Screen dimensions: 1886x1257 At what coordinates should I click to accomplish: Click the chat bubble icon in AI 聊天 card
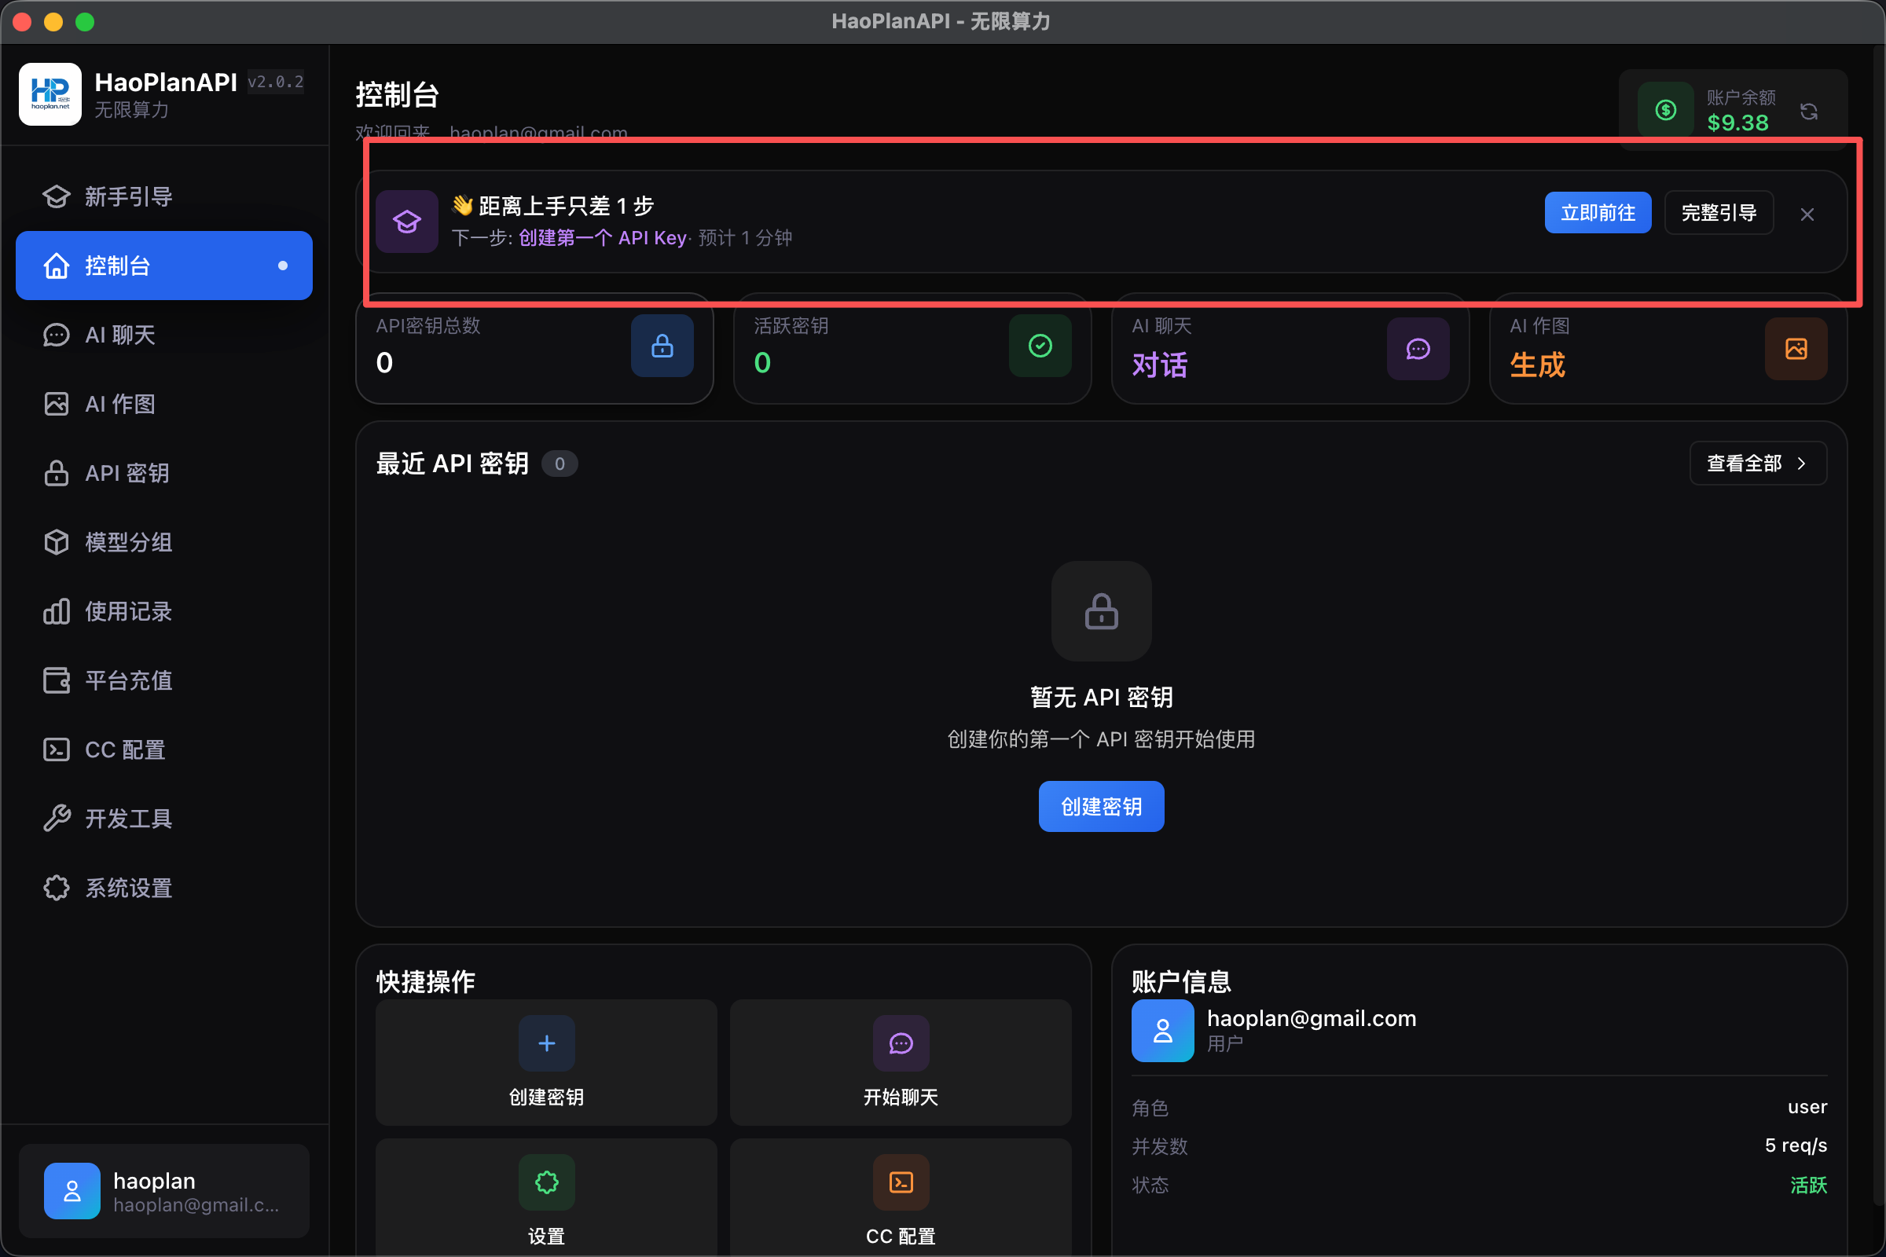[x=1418, y=349]
